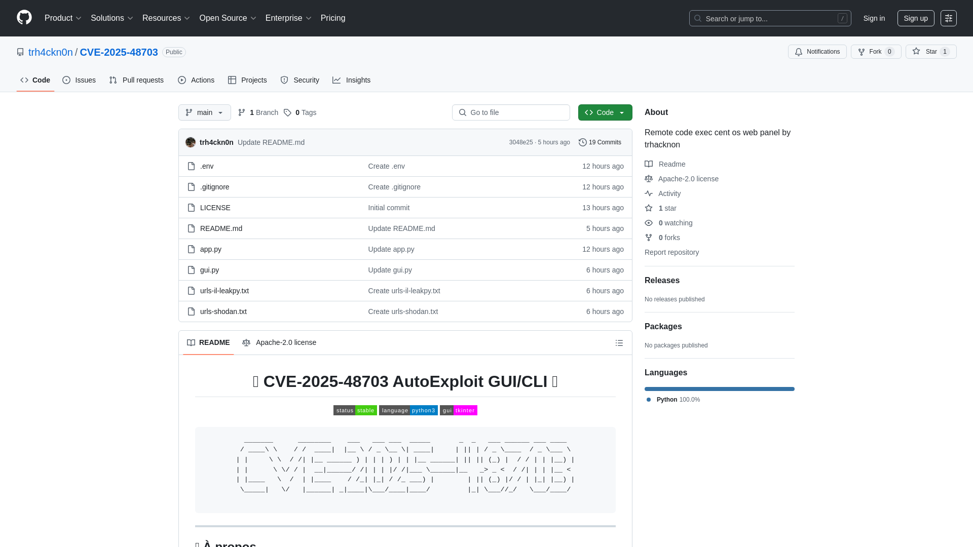Show the Apache-2.0 license tab in viewer
Viewport: 973px width, 547px height.
(x=279, y=343)
